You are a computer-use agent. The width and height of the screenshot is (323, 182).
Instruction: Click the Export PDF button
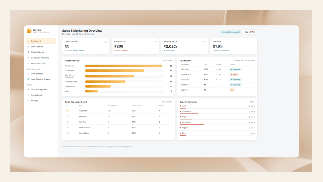(x=250, y=32)
